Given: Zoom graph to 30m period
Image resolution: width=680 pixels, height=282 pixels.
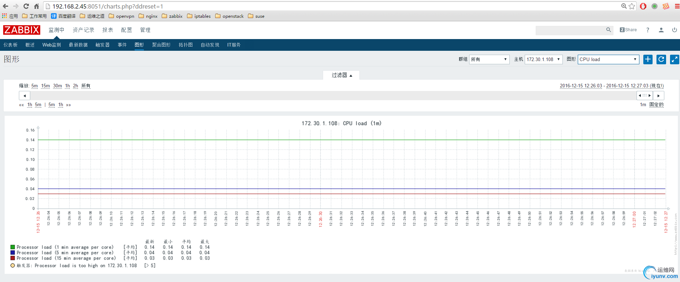Looking at the screenshot, I should coord(57,86).
